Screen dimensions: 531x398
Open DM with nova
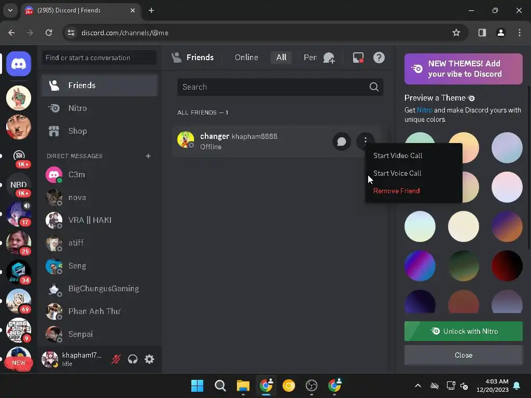pos(100,197)
